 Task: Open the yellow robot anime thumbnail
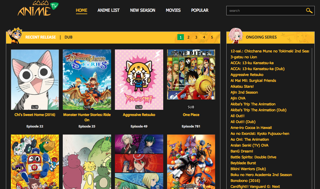35,162
